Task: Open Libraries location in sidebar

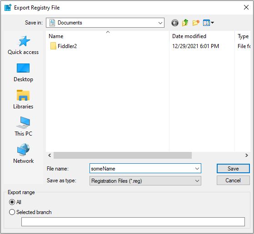Action: click(23, 100)
